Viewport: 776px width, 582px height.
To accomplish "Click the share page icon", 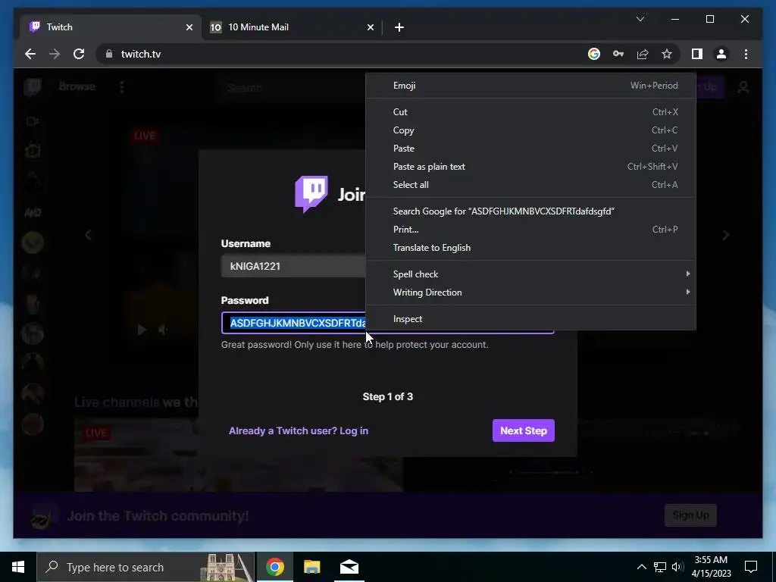I will coord(643,54).
